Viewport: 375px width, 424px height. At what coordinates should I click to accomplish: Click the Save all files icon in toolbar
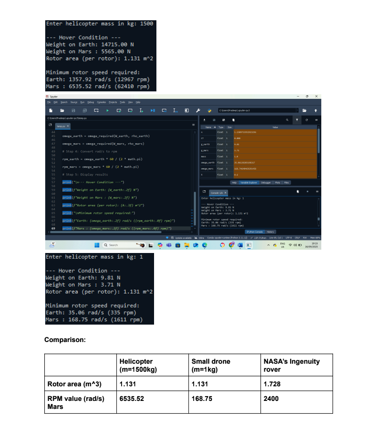[85, 110]
